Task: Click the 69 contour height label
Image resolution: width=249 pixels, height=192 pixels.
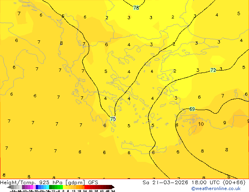Action: click(192, 109)
